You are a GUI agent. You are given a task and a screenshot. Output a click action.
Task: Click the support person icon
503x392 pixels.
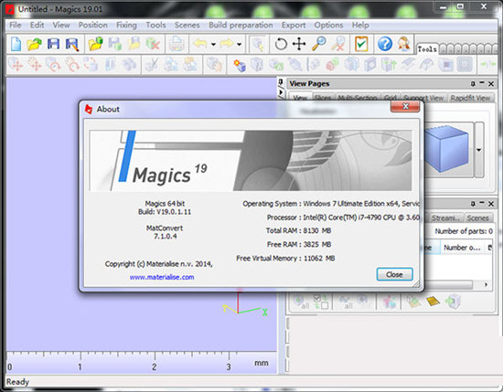coord(404,44)
